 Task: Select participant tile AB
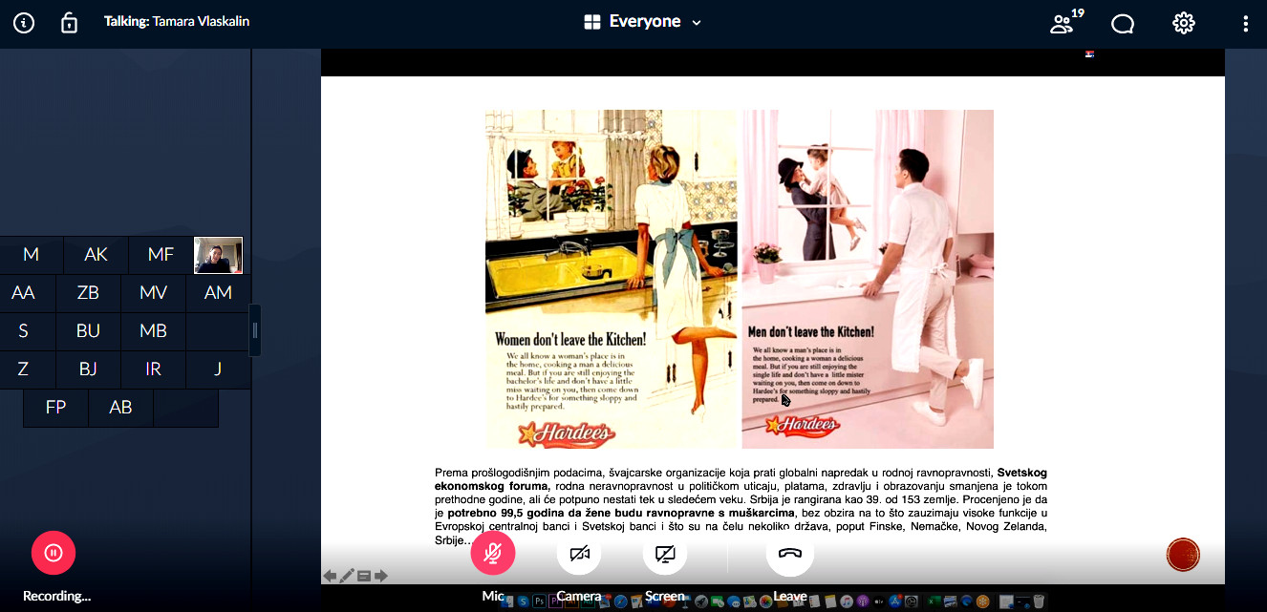[x=120, y=408]
